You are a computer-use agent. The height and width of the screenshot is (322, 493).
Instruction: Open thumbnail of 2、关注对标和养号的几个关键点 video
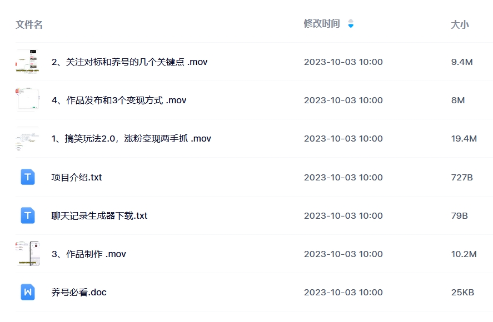click(27, 62)
